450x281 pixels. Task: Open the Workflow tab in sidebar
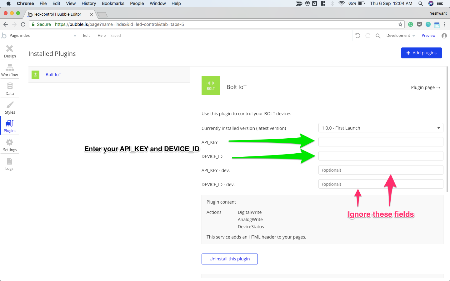pos(10,70)
